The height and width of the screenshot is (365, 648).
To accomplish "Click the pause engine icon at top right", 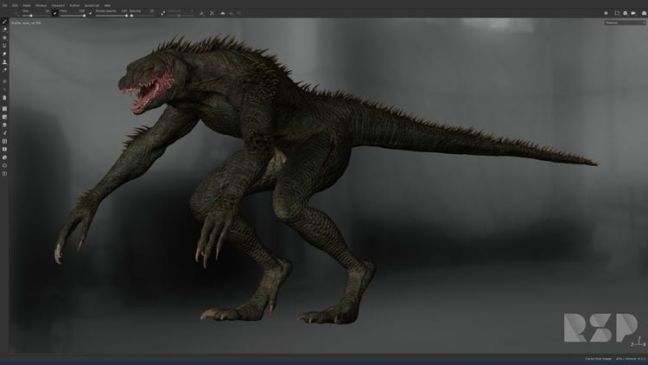I will (605, 13).
